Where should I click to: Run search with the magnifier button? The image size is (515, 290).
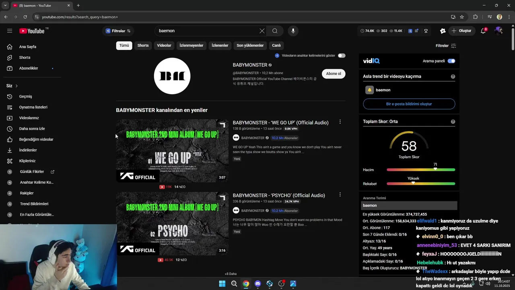point(275,31)
